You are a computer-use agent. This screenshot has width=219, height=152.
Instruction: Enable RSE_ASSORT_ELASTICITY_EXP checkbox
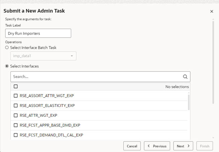click(x=16, y=106)
